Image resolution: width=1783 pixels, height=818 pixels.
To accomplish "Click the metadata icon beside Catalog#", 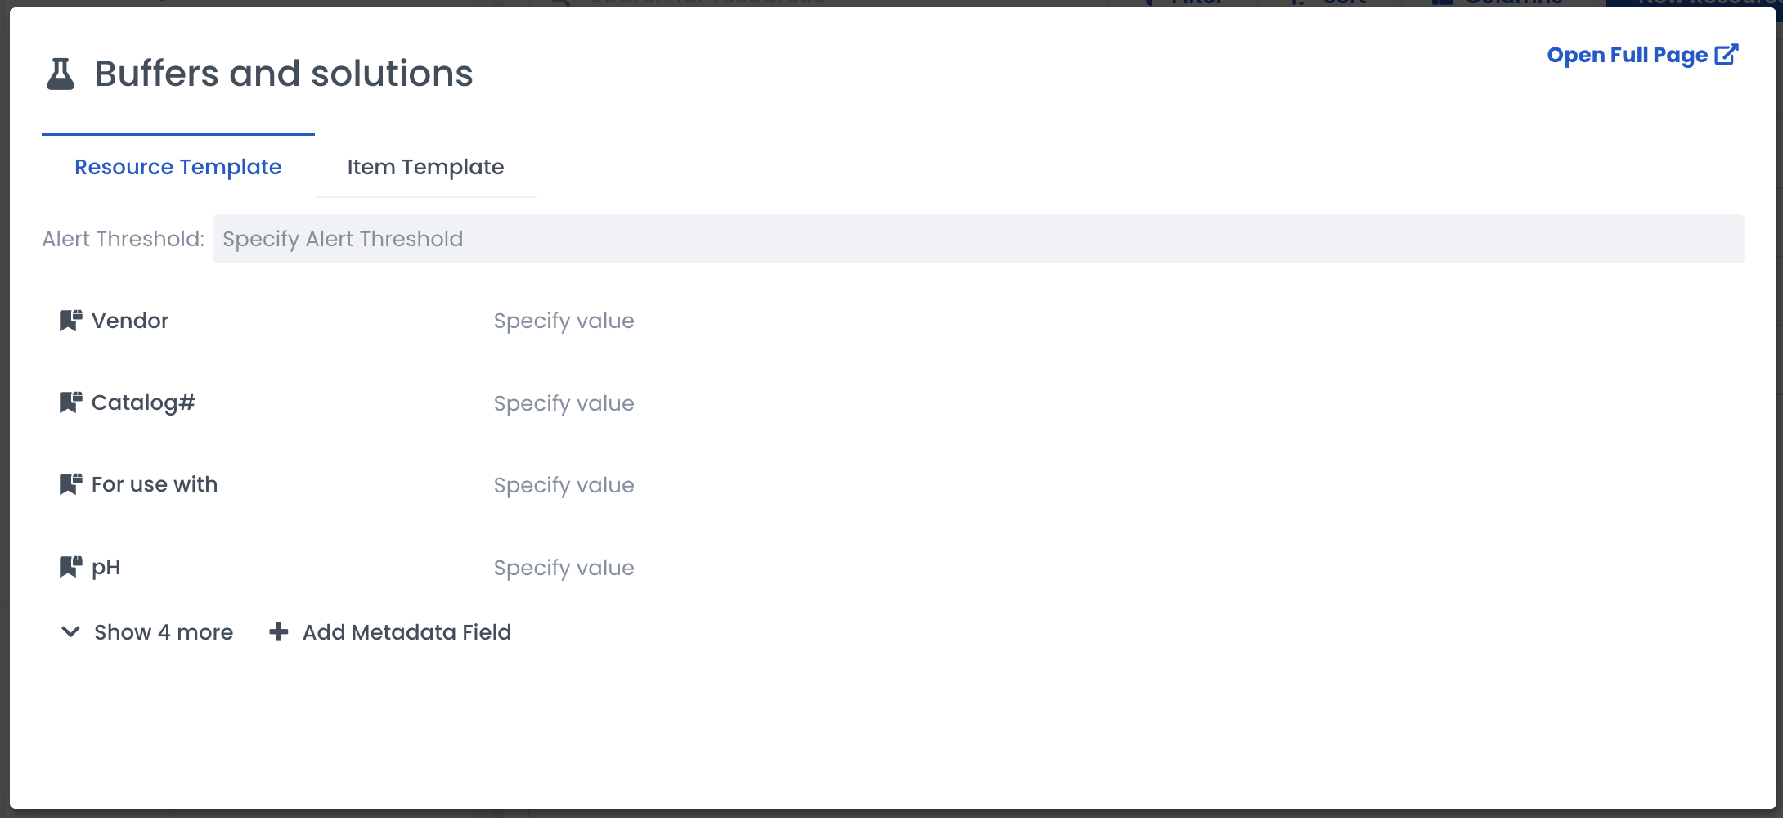I will tap(70, 402).
